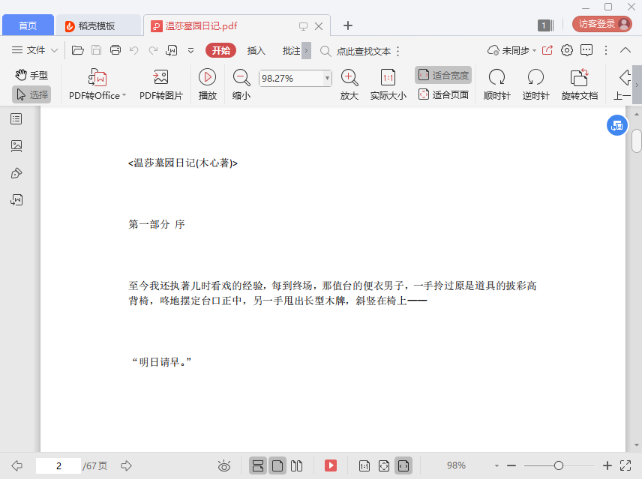Open the outline/bookmarks sidebar panel
This screenshot has width=642, height=479.
(16, 119)
